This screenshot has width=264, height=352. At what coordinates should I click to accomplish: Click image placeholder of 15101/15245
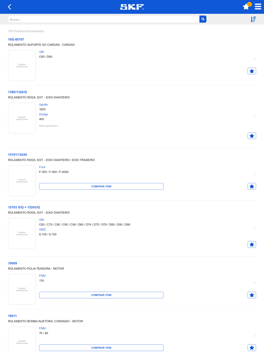coord(22,181)
